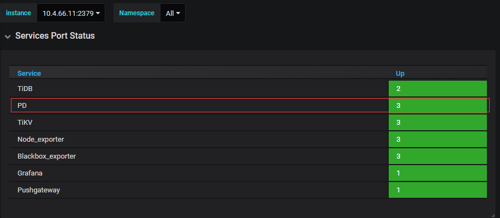Click the green Up cell for Node_exporter
500x218 pixels.
pos(437,140)
